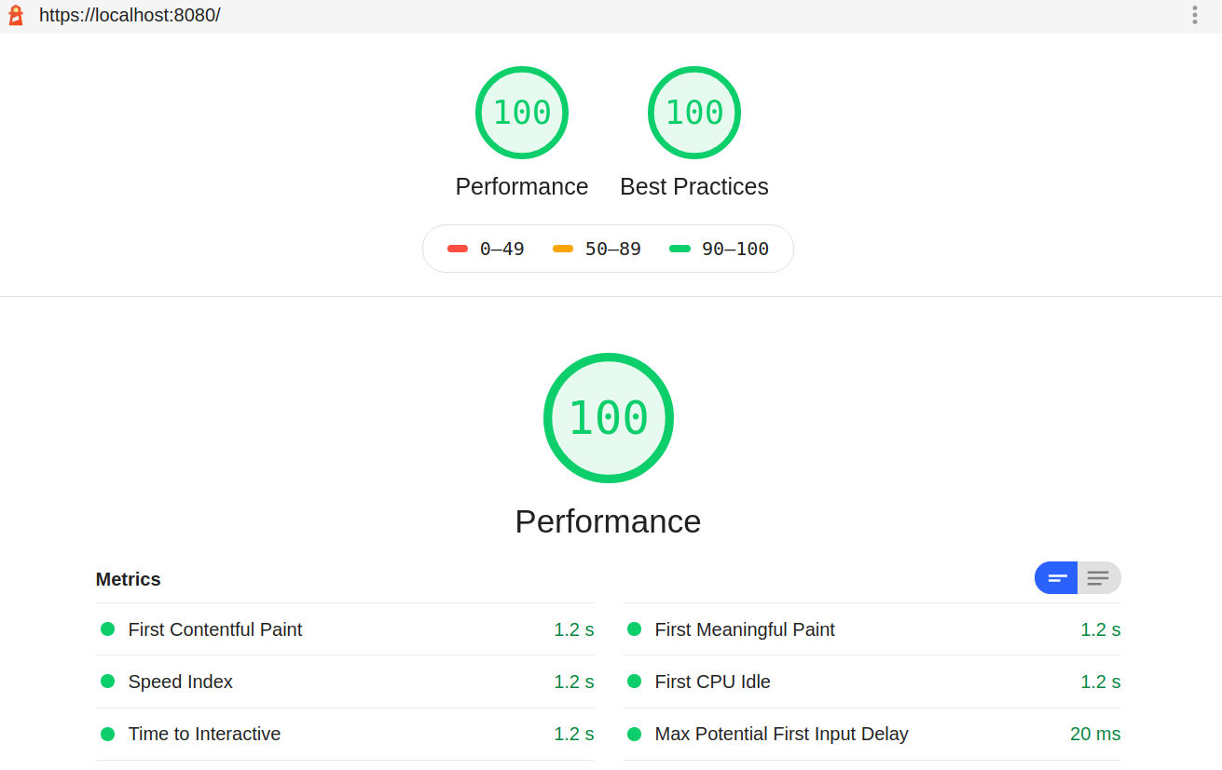Click green dot beside First Contentful Paint

(108, 629)
